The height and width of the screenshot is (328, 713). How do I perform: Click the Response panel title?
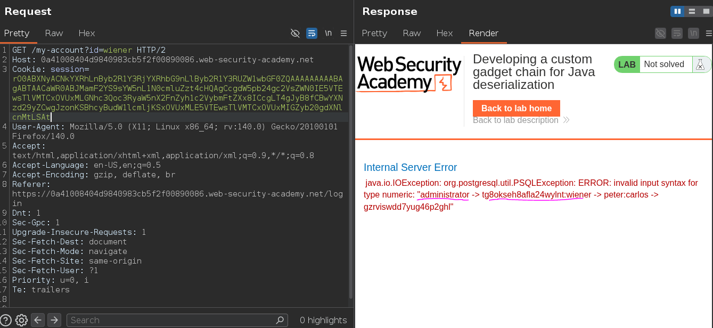tap(389, 11)
